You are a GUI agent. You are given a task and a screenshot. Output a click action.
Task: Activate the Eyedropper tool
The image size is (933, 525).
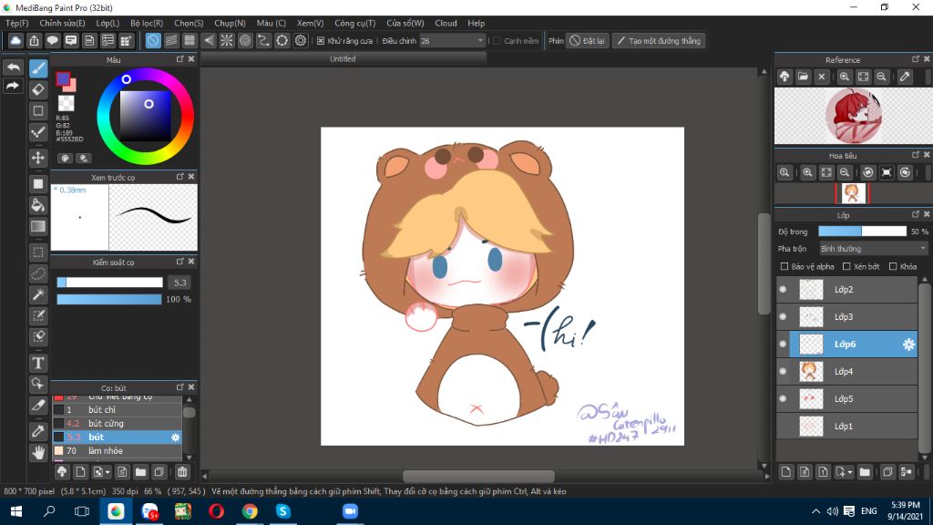(38, 431)
